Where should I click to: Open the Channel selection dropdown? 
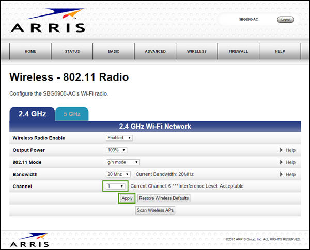tap(115, 186)
